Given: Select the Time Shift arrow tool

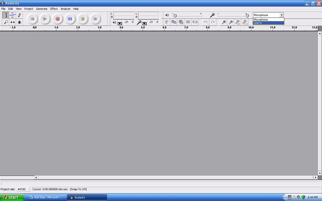Looking at the screenshot, I should click(13, 22).
